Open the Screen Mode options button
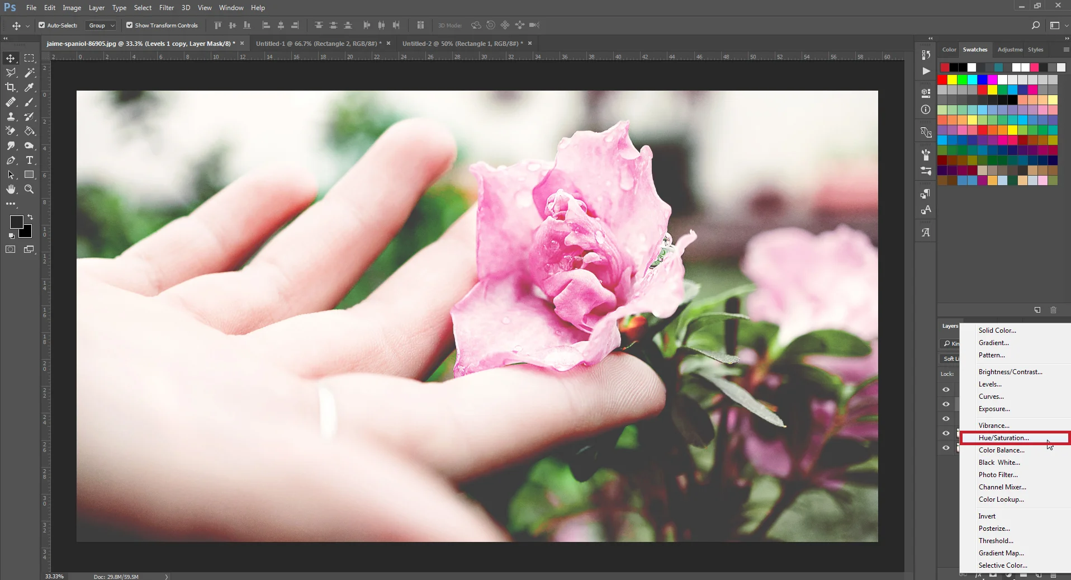1071x580 pixels. (29, 249)
